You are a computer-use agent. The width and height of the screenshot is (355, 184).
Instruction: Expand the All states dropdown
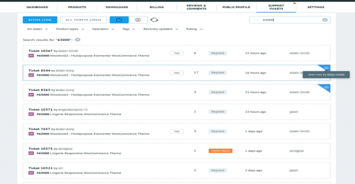(37, 29)
